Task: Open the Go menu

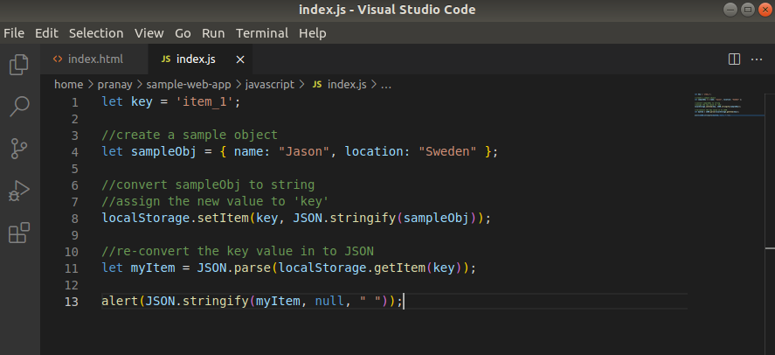Action: click(x=183, y=33)
